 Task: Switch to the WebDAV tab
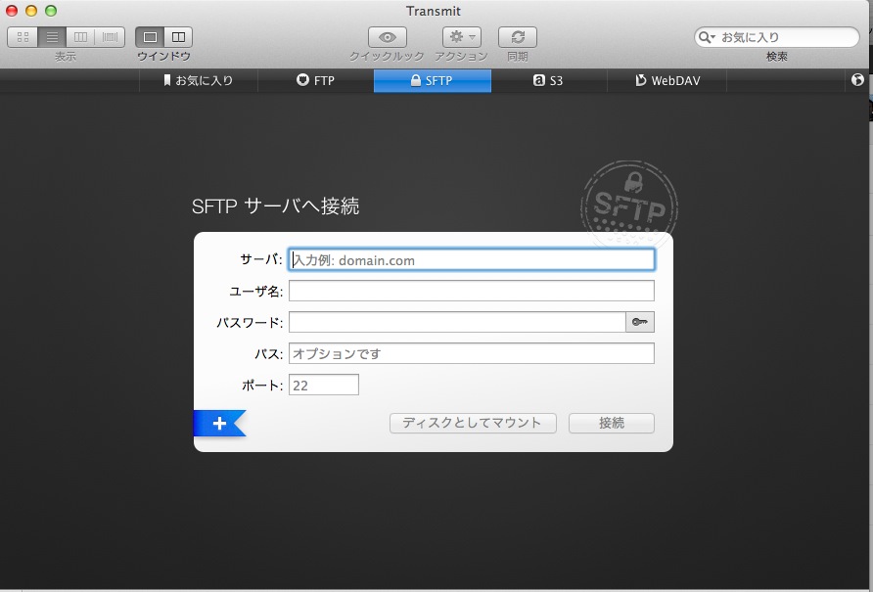[x=667, y=81]
